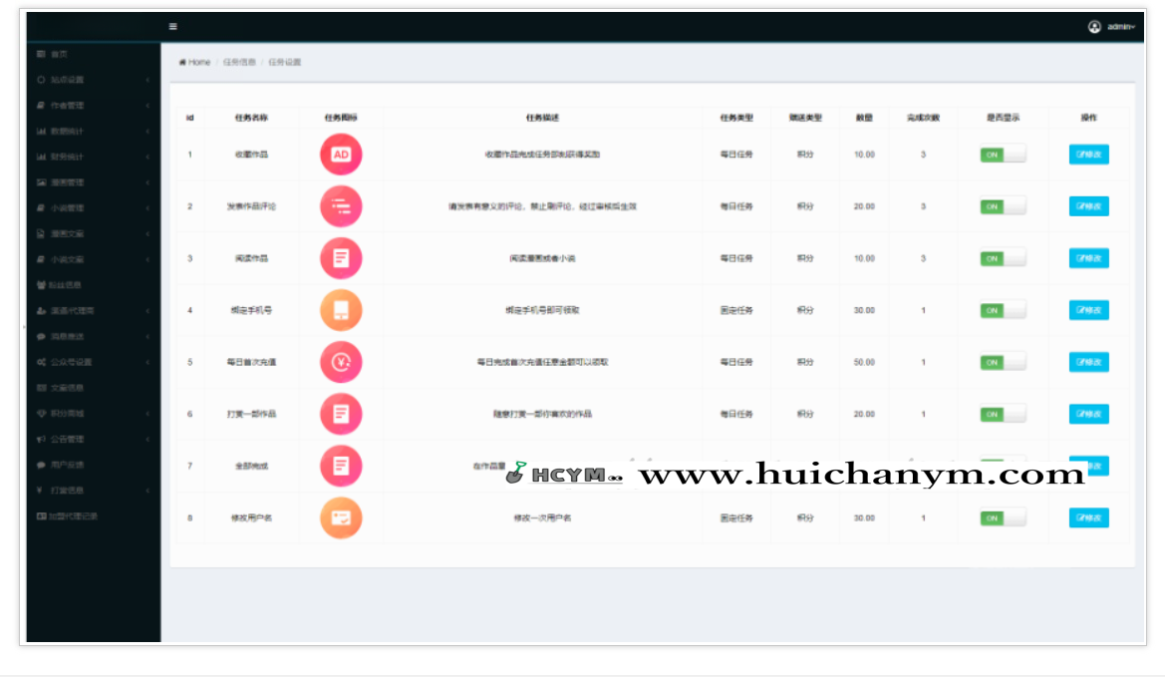The width and height of the screenshot is (1165, 677).
Task: Expand the 站点设置 sidebar menu
Action: [x=92, y=80]
